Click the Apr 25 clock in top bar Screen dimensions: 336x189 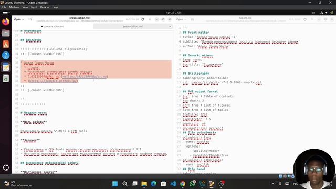174,13
